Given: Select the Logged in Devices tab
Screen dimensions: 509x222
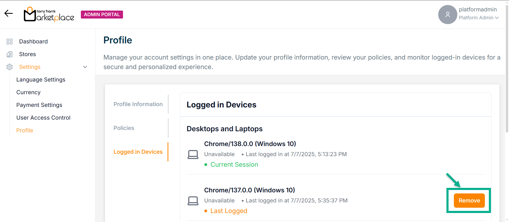Looking at the screenshot, I should pos(138,152).
